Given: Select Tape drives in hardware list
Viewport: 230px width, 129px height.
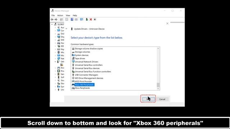Looking at the screenshot, I should coord(80,58).
